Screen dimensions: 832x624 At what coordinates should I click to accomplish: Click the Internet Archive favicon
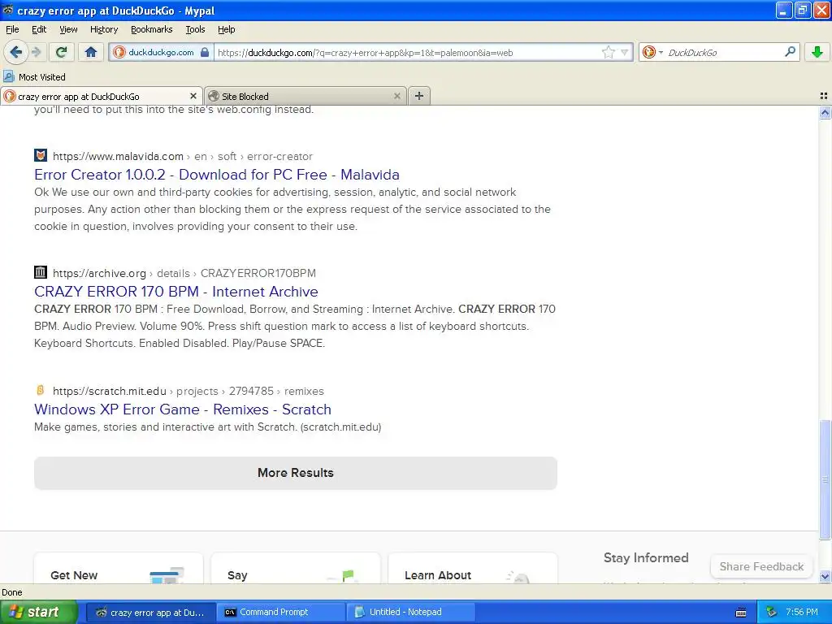[x=41, y=272]
